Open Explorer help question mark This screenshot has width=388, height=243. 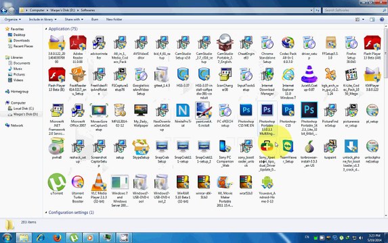click(x=382, y=20)
